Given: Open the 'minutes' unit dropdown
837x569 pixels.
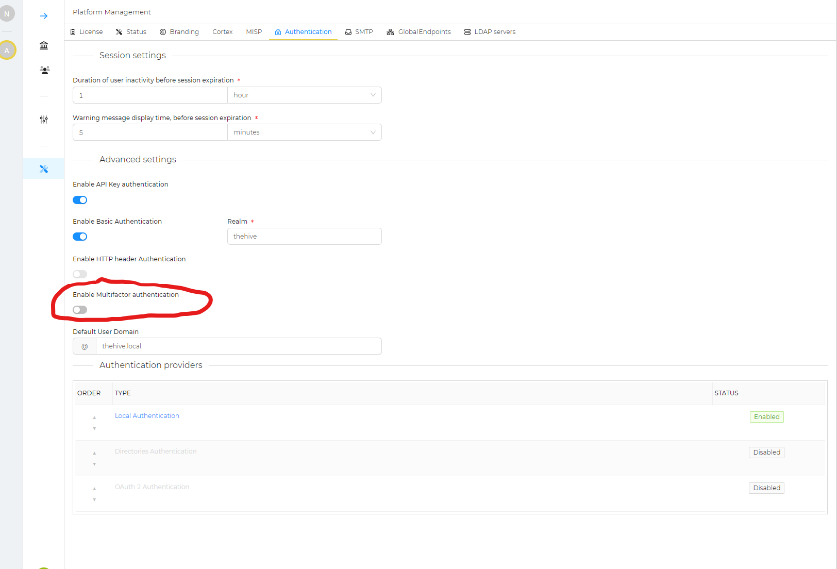Looking at the screenshot, I should click(304, 132).
